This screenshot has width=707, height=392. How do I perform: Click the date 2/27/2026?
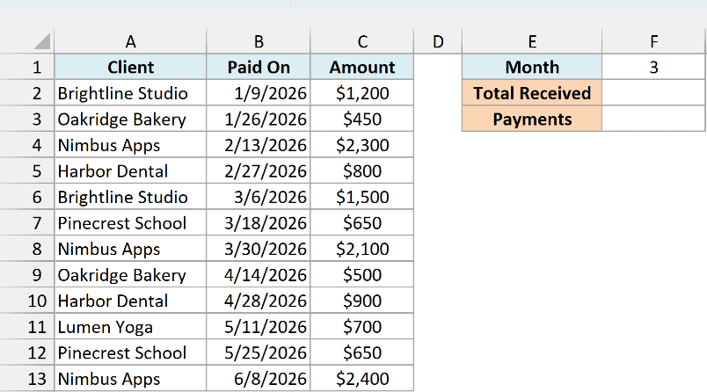pyautogui.click(x=259, y=171)
